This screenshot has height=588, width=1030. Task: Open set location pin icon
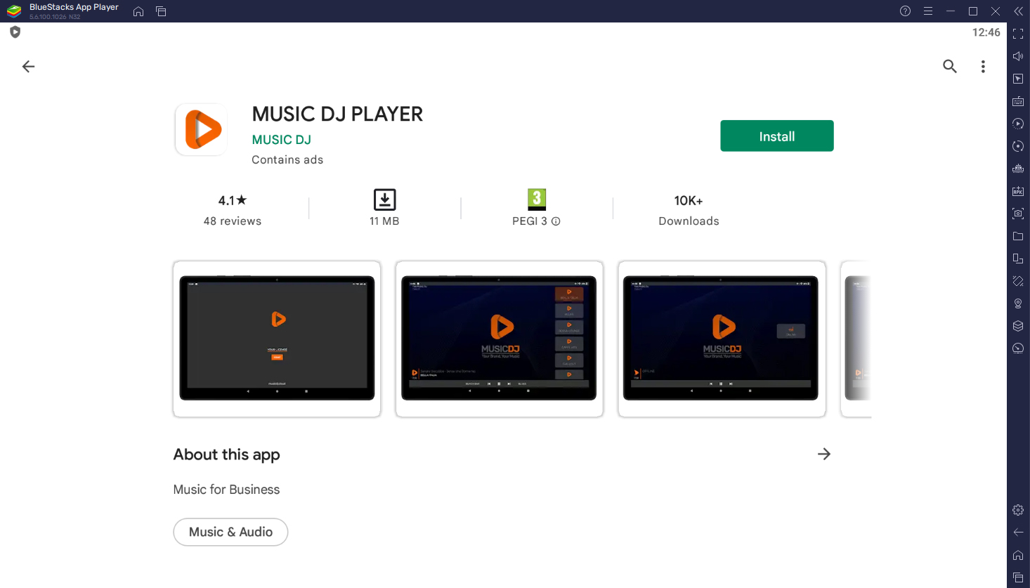pos(1018,303)
